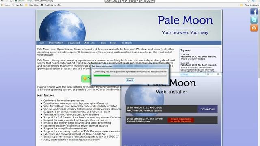The image size is (260, 146).
Task: Open the Help menu
Action: 113,43
